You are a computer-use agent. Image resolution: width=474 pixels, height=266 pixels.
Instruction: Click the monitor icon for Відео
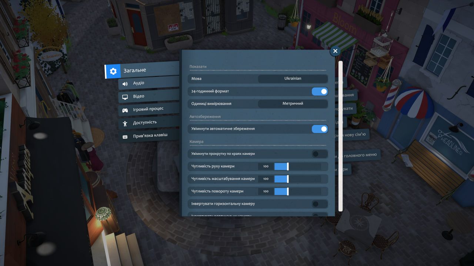(x=125, y=97)
